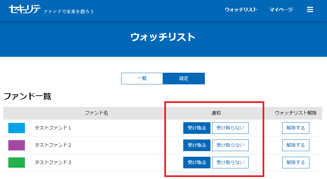Click the blue テストファンド1 thumbnail
This screenshot has height=179, width=327.
[17, 128]
